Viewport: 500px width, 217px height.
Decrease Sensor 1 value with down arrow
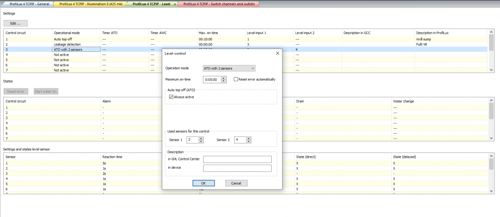201,142
